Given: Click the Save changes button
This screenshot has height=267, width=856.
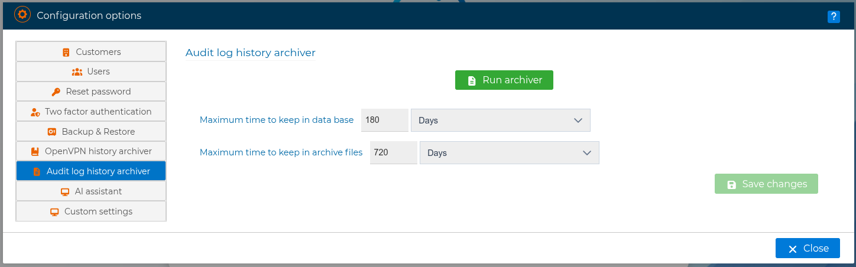Looking at the screenshot, I should (766, 184).
